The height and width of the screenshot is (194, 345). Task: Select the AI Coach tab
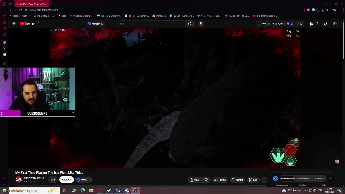(319, 178)
